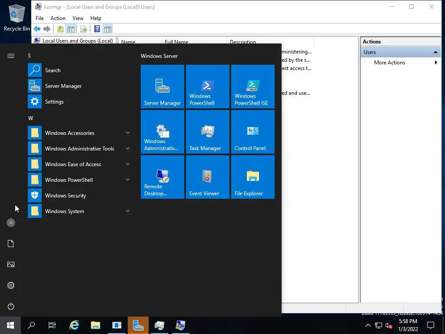Click the Task Manager taskbar button

pos(159,325)
